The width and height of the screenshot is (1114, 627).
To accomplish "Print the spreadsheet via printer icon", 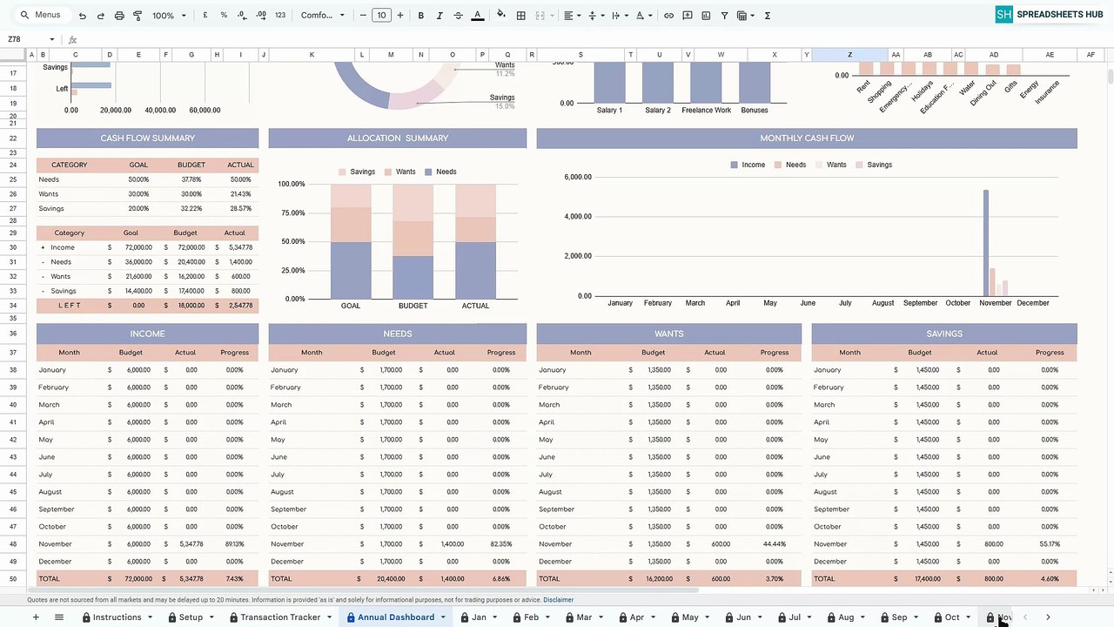I will (119, 16).
